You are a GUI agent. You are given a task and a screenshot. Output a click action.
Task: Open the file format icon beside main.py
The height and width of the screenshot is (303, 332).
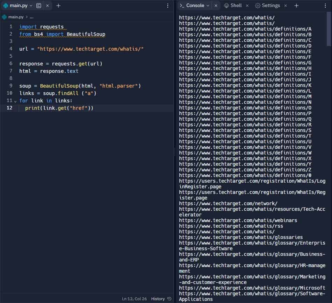click(x=39, y=6)
